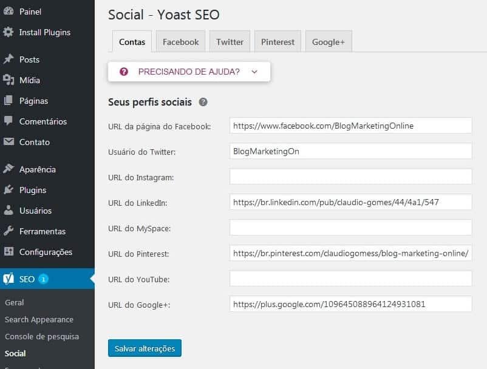The image size is (487, 369).
Task: Click the help icon beside Seus perfis sociais
Action: [x=203, y=102]
